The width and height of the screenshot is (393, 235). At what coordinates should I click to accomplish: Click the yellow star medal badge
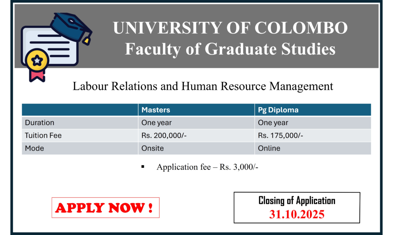37,60
